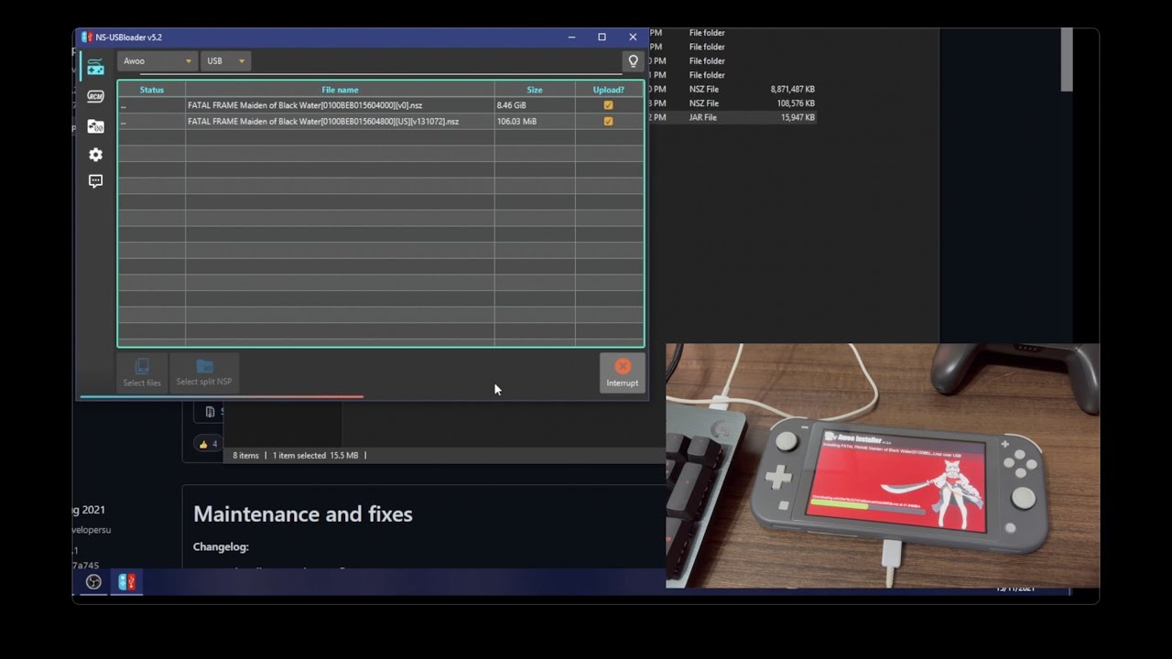Image resolution: width=1172 pixels, height=659 pixels.
Task: Click the 8 items status text in Explorer
Action: tap(245, 455)
